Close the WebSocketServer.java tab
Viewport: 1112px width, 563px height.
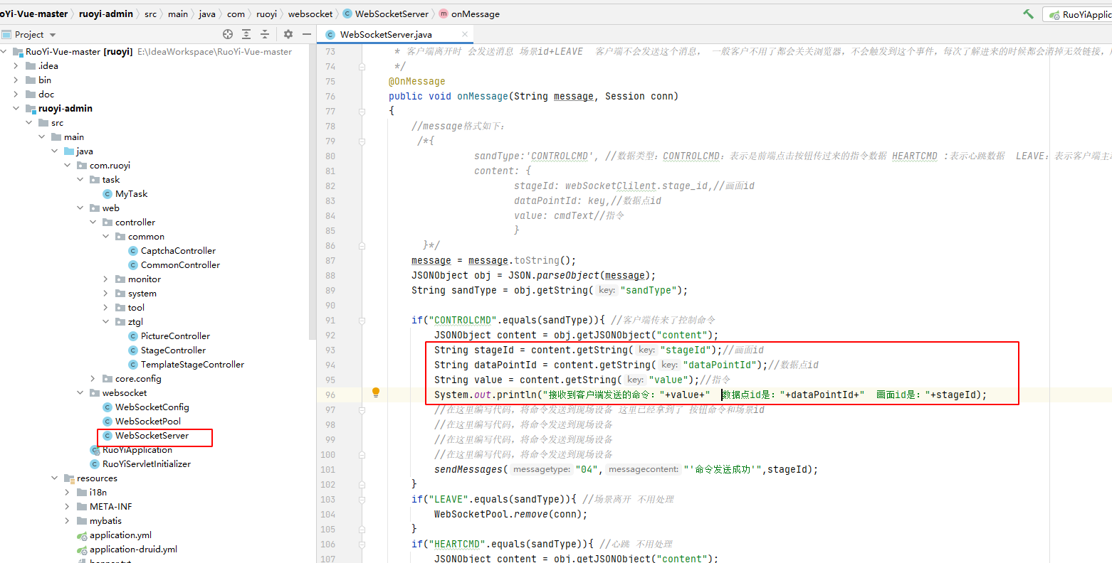coord(465,34)
